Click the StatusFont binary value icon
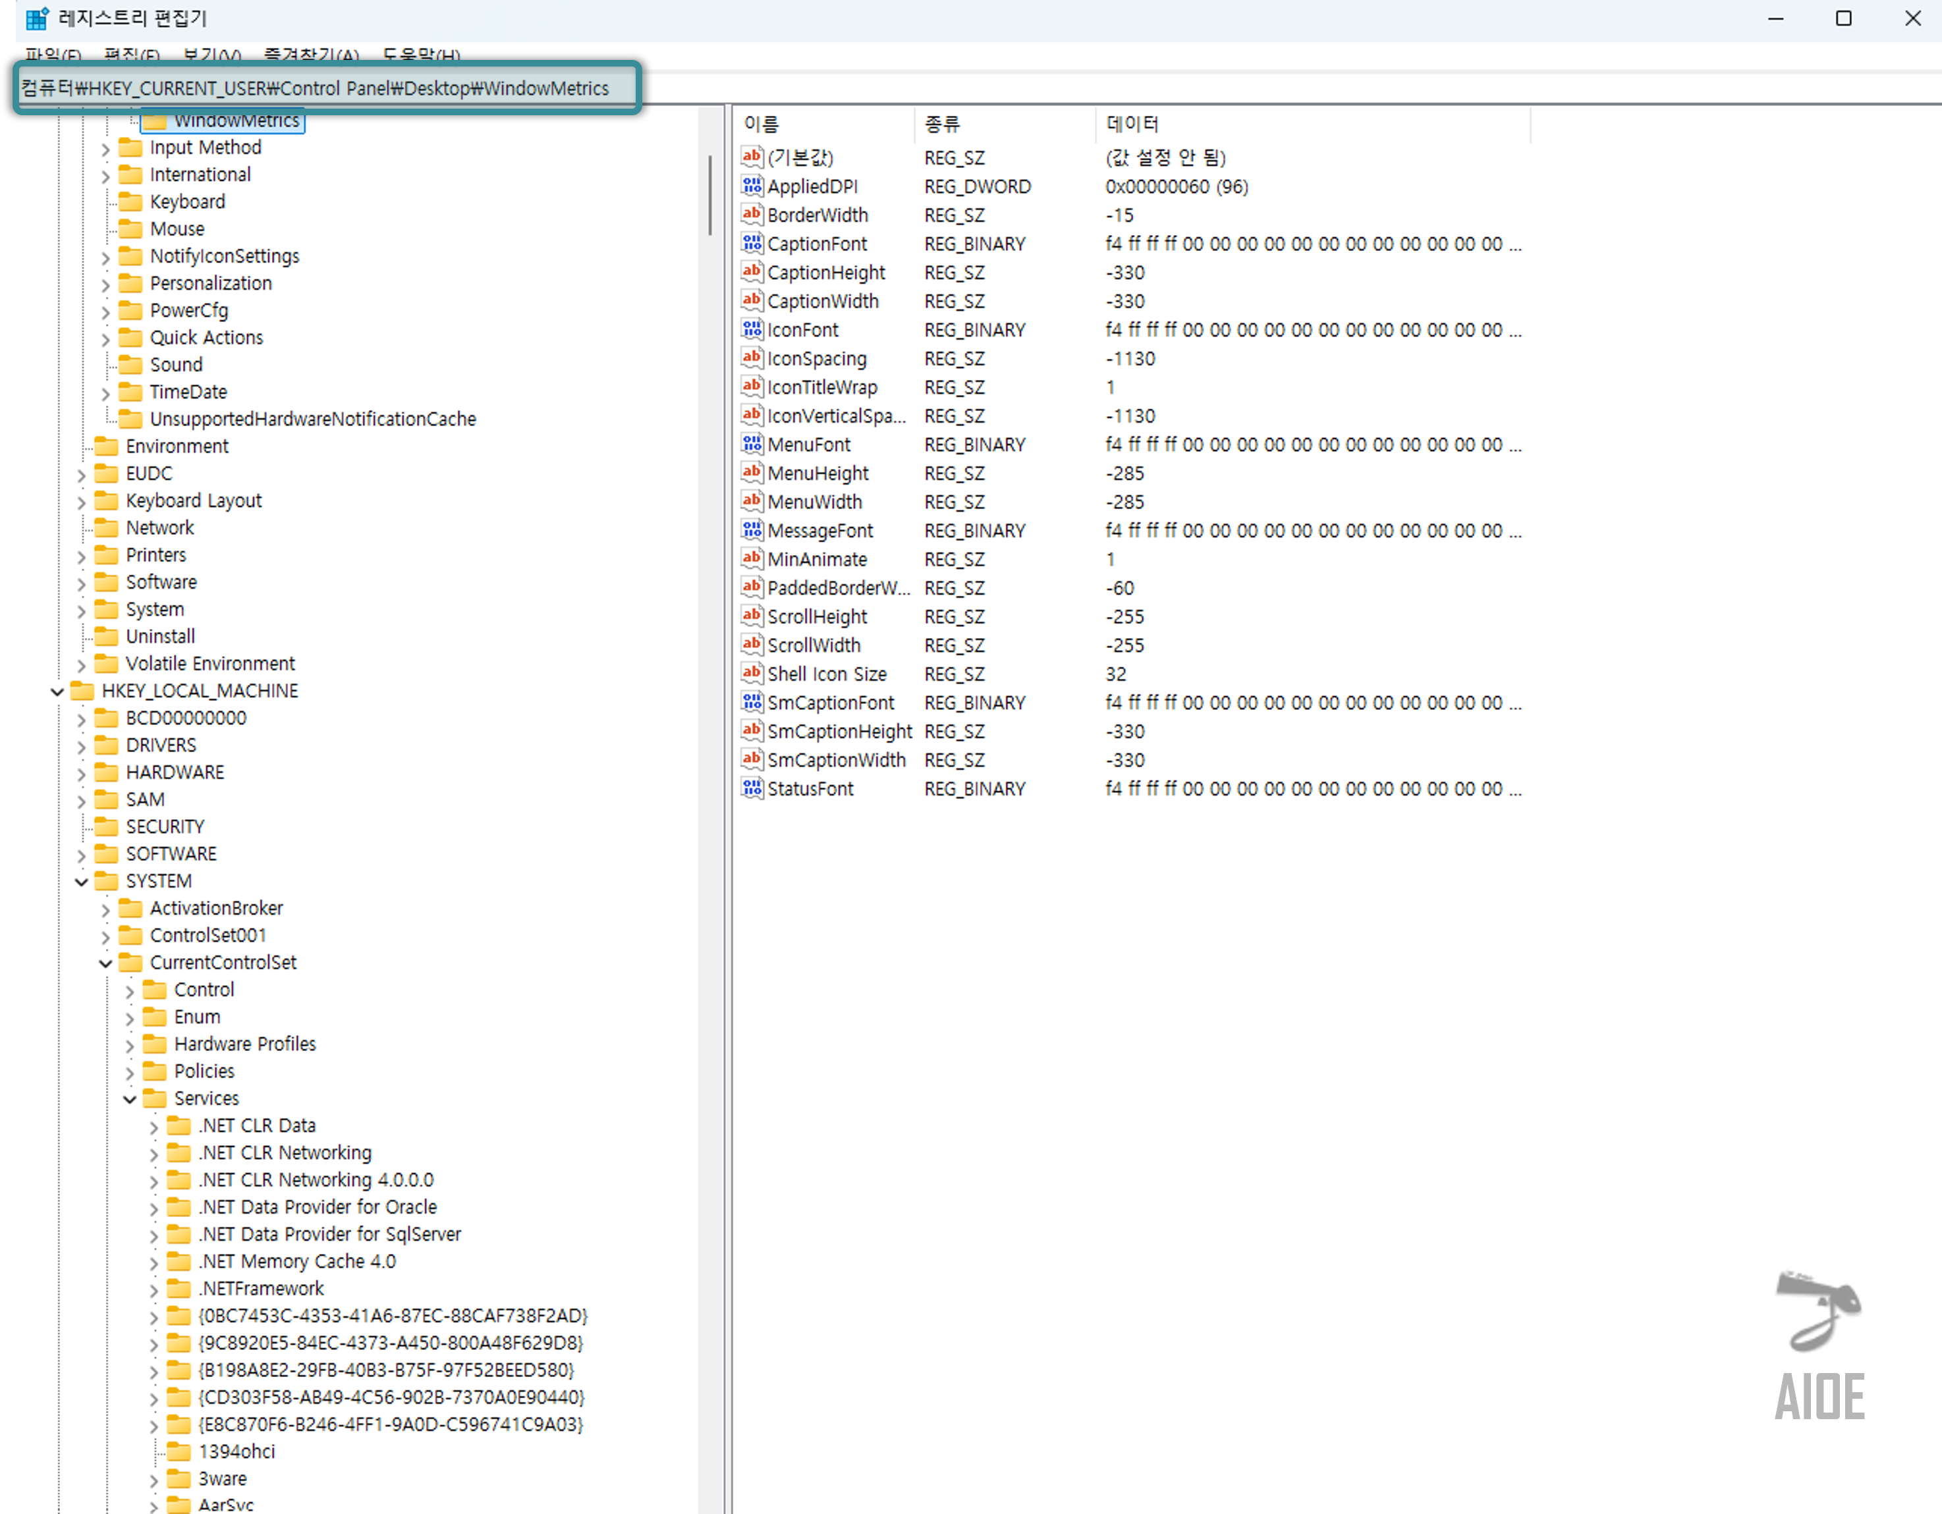Screen dimensions: 1942x1514 [x=752, y=788]
